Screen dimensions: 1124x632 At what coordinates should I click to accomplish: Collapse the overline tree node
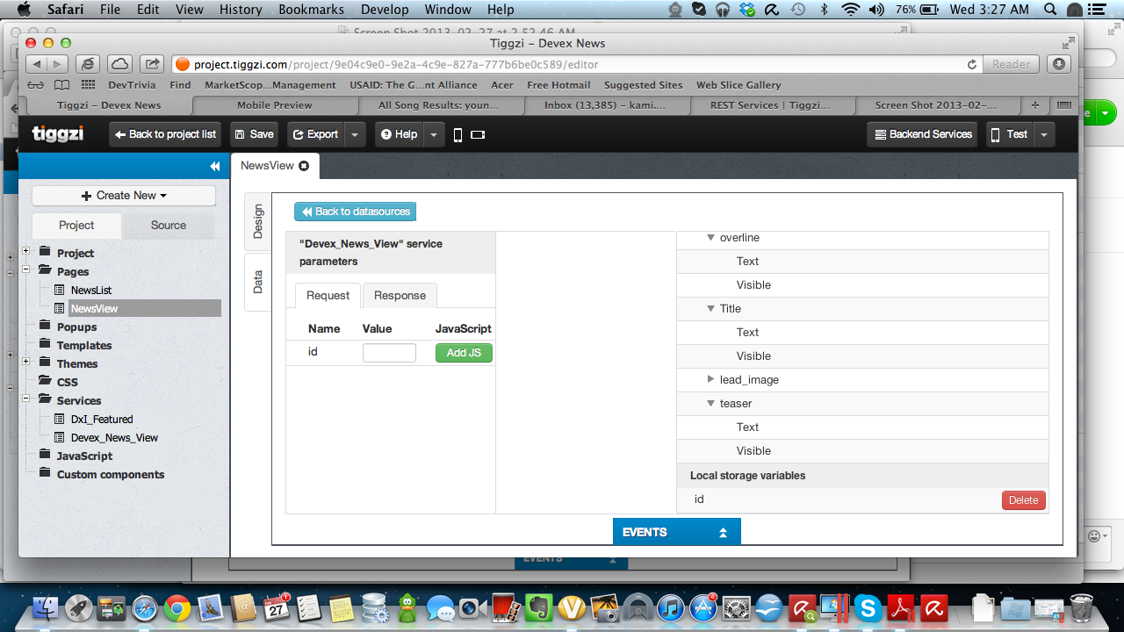pos(711,238)
